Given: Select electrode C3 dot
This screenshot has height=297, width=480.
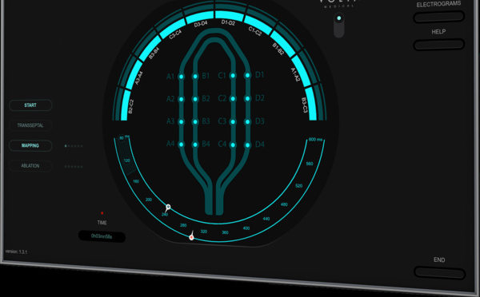Looking at the screenshot, I should pos(233,122).
